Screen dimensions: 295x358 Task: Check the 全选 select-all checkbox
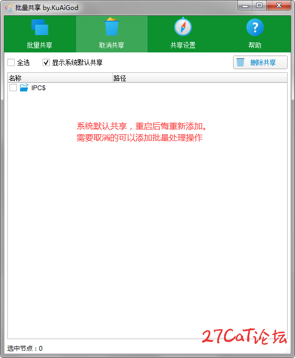(x=11, y=62)
